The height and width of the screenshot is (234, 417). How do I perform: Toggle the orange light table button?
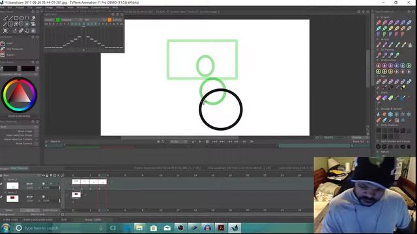coord(109,20)
